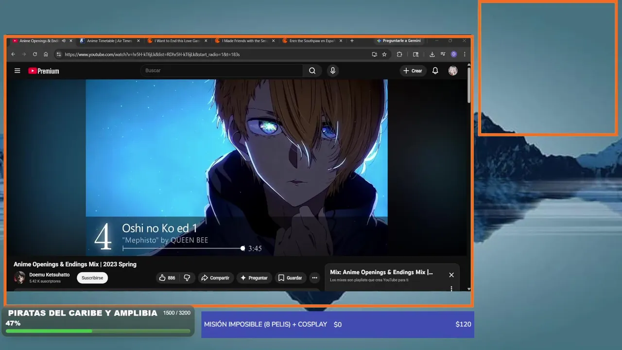This screenshot has width=622, height=350.
Task: Click the video title Anime Openings & Endings Mix
Action: 75,264
